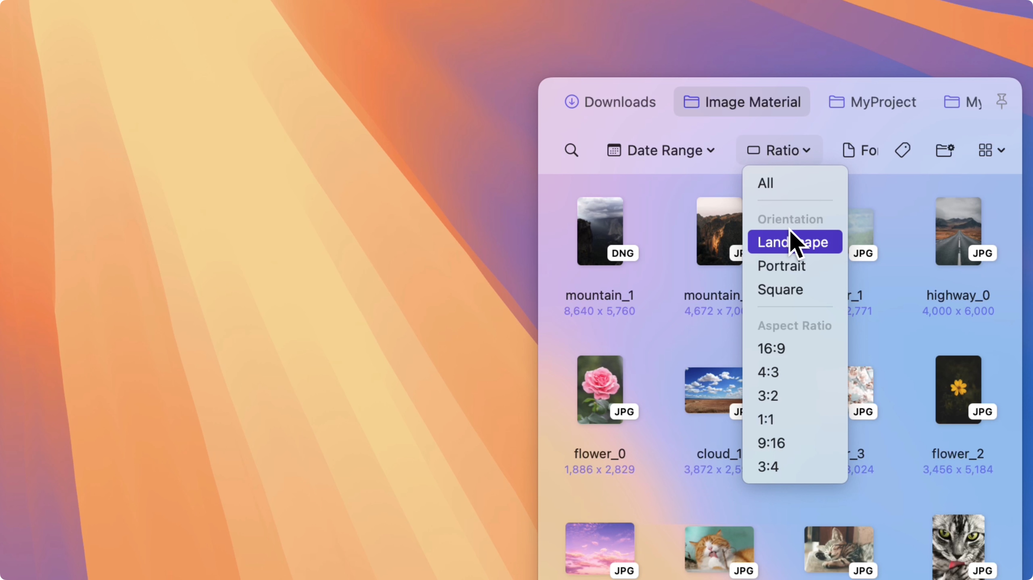Open the folder settings icon
Viewport: 1033px width, 580px height.
[945, 150]
